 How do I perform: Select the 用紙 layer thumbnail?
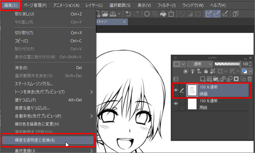[192, 104]
